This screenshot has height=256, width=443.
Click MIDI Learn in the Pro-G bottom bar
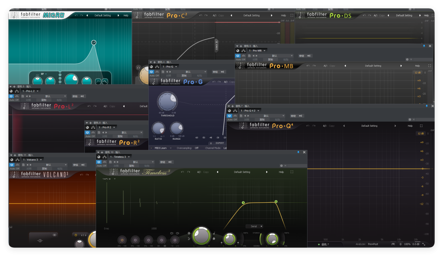click(161, 148)
